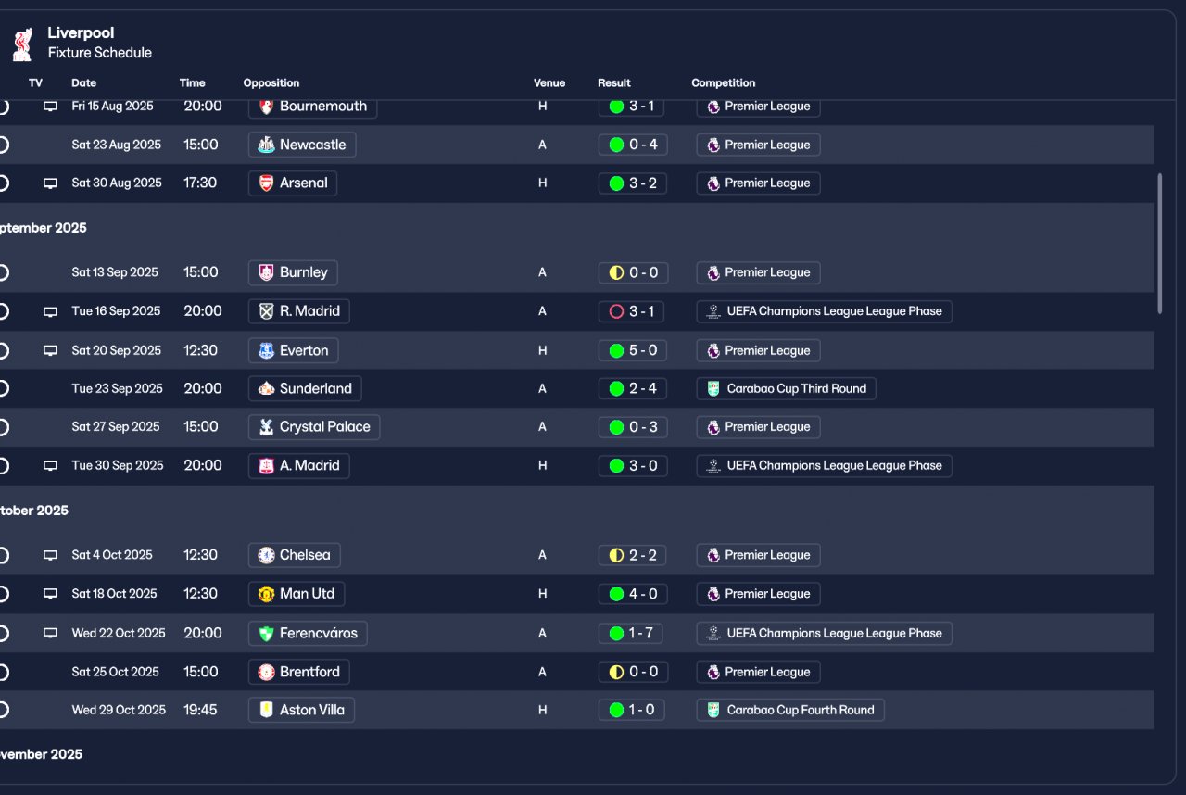Click the TV icon for the Chelsea match
Image resolution: width=1186 pixels, height=795 pixels.
pyautogui.click(x=50, y=556)
